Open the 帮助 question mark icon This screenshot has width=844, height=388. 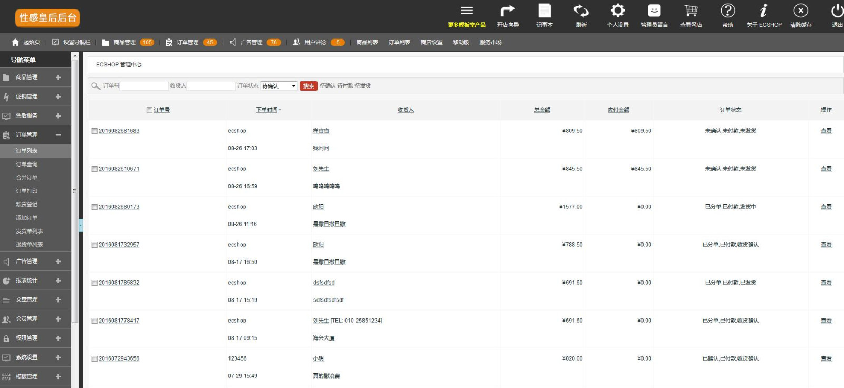[x=727, y=11]
